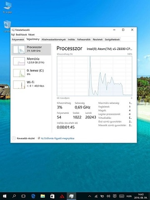Switch to the Alkalmazáselőzmények tab

54,40
